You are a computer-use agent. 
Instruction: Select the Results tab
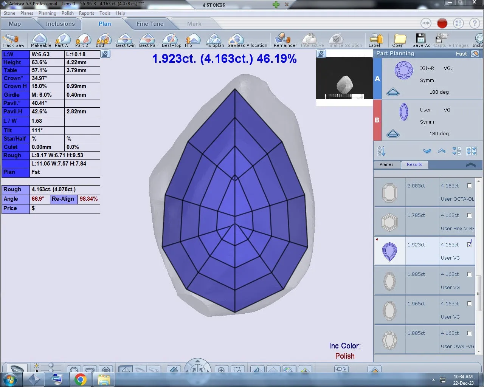point(414,164)
